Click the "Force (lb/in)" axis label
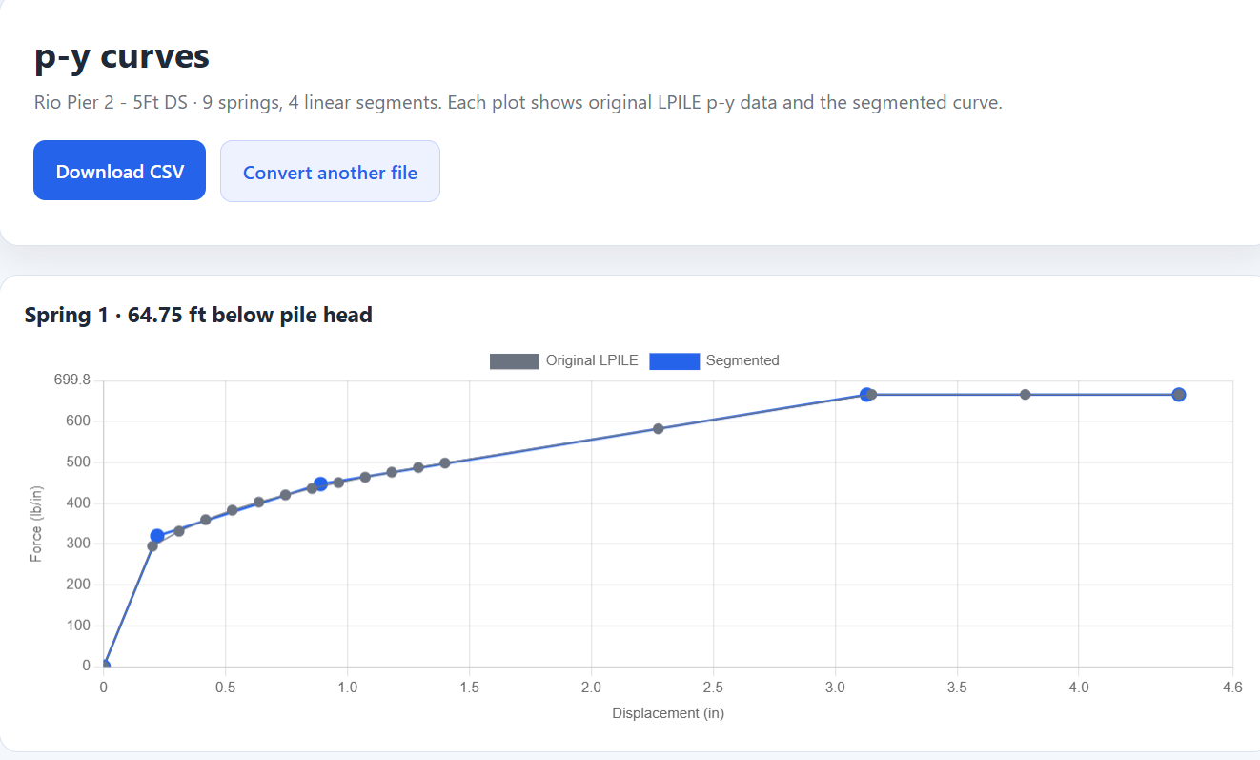 36,524
